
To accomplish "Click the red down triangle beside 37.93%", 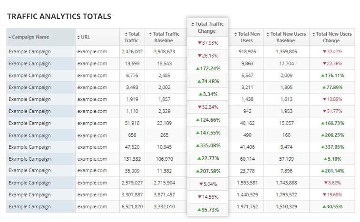I will point(200,43).
